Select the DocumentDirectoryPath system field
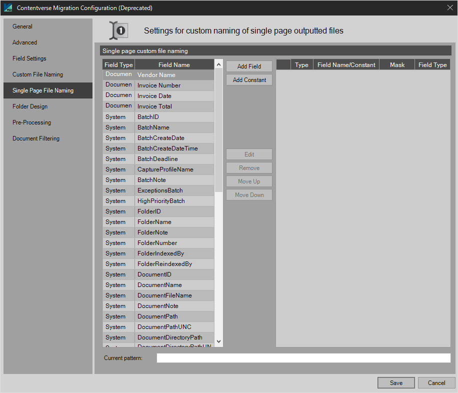The image size is (458, 393). (x=158, y=338)
